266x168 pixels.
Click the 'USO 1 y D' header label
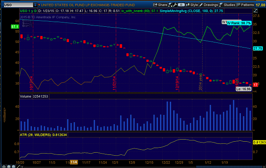point(29,11)
